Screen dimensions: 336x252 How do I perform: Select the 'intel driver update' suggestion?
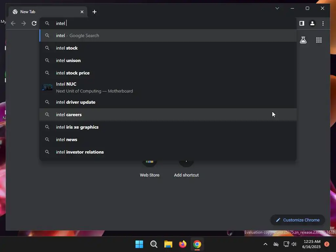[x=168, y=102]
